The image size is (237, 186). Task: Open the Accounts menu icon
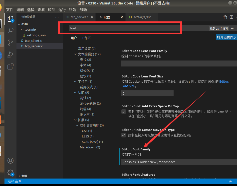click(10, 161)
